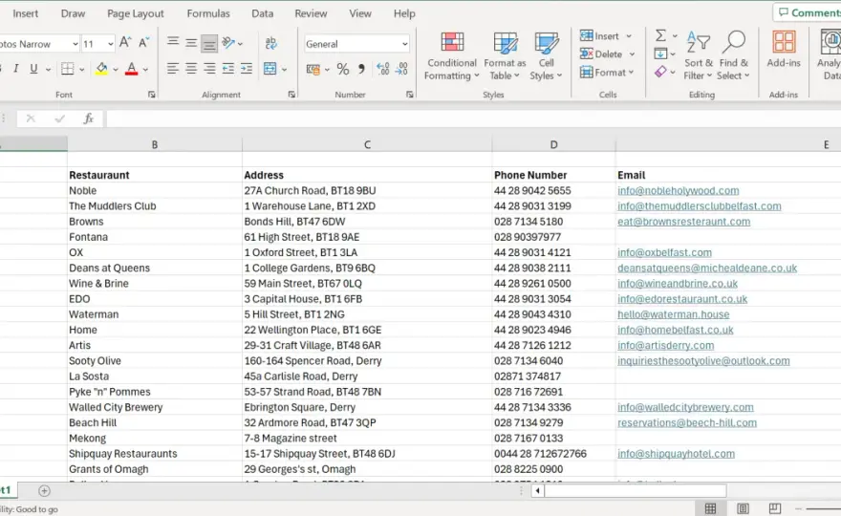Open the Comments button
Screen dimensions: 841x516
coord(809,12)
